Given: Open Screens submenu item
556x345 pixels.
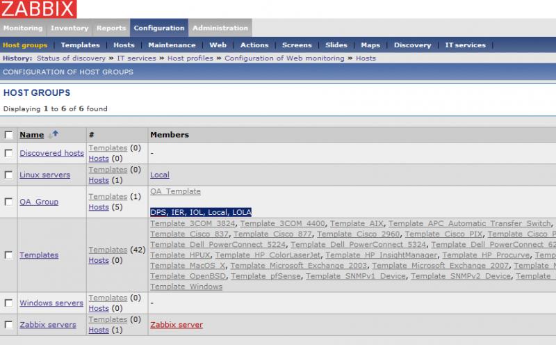Looking at the screenshot, I should (297, 45).
